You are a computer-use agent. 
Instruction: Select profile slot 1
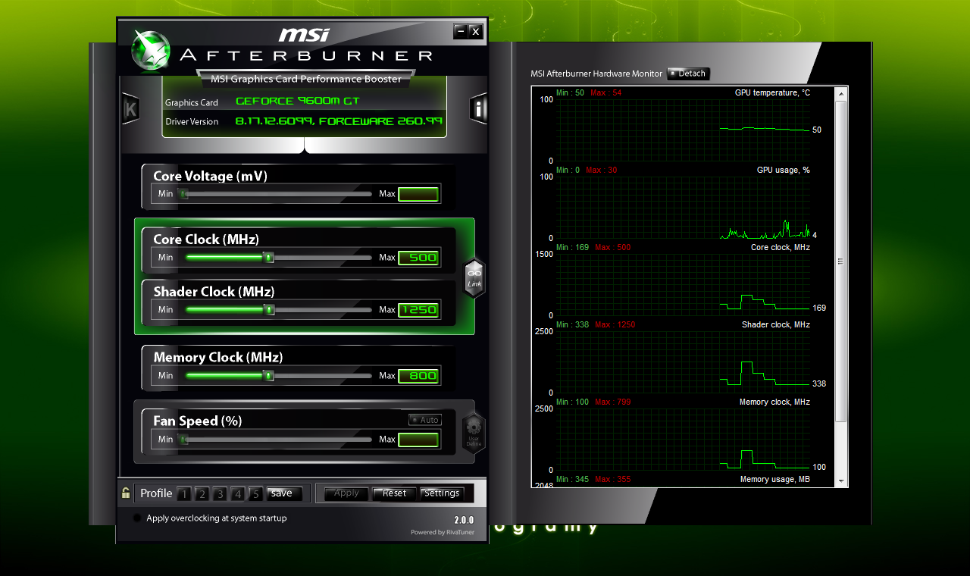183,494
